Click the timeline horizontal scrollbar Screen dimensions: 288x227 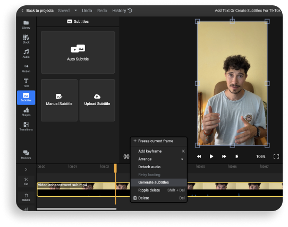tap(77, 209)
